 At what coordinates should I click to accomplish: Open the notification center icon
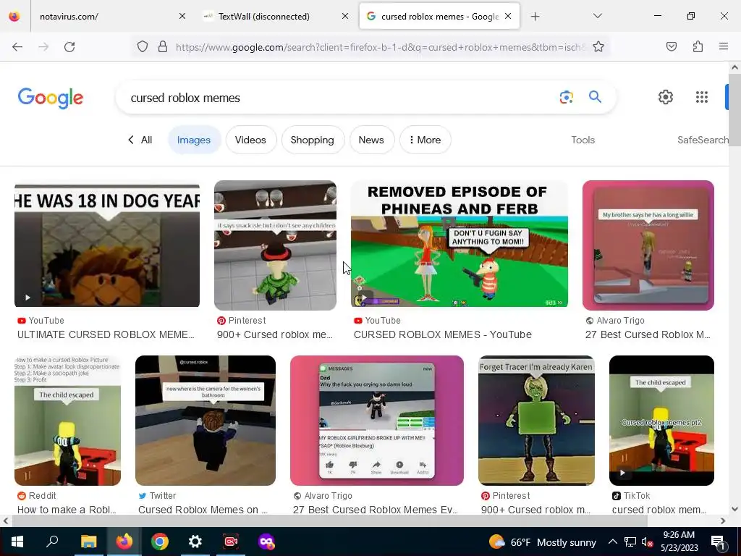pyautogui.click(x=718, y=542)
